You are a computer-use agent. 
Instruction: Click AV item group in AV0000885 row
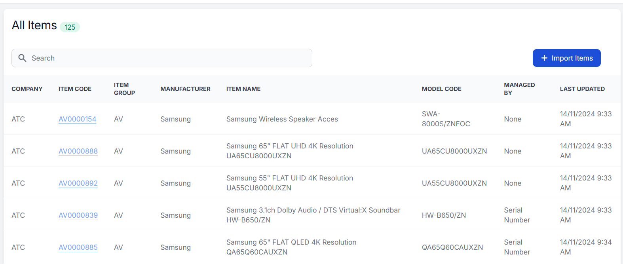click(x=118, y=247)
